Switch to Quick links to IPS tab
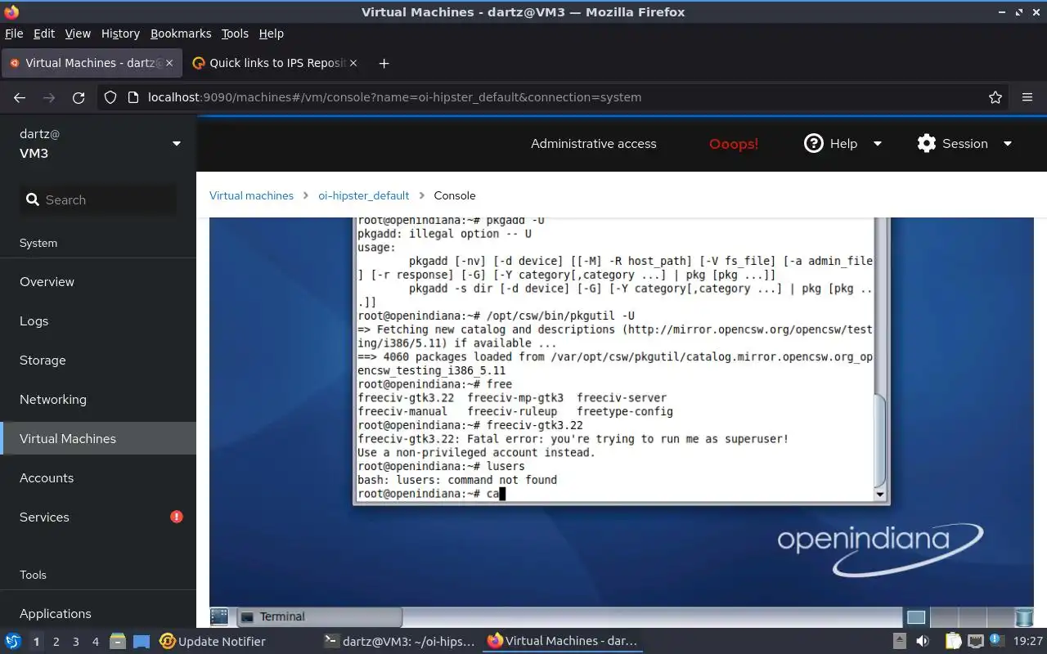Screen dimensions: 1047x654 click(274, 63)
